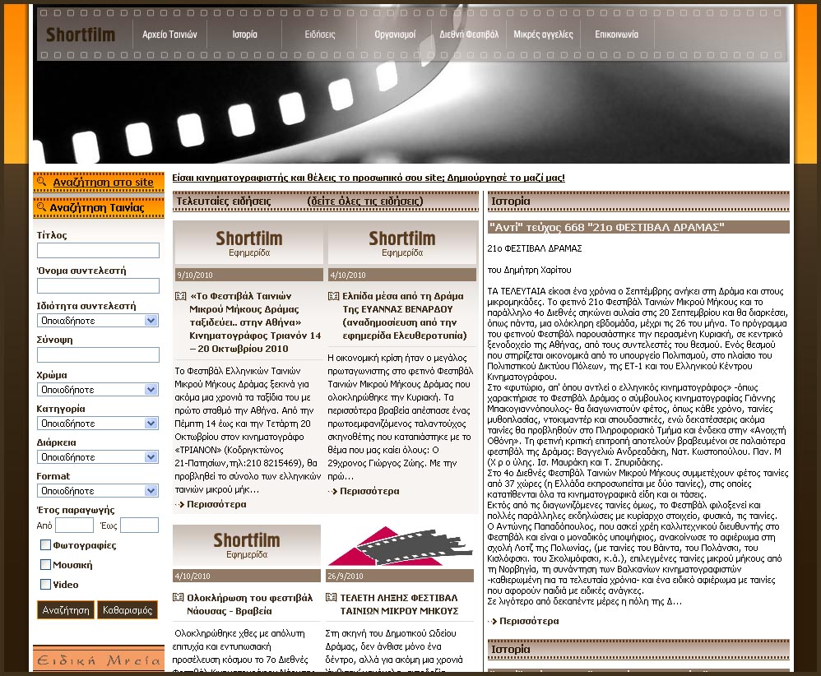Open the Ιδιότητα συντελεστή dropdown
This screenshot has height=676, width=821.
[x=98, y=321]
